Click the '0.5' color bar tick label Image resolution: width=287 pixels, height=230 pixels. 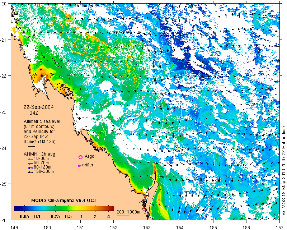[68, 217]
